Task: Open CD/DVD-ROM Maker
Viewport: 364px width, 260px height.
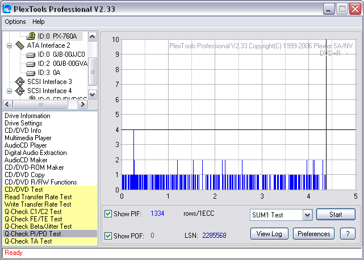Action: 34,167
